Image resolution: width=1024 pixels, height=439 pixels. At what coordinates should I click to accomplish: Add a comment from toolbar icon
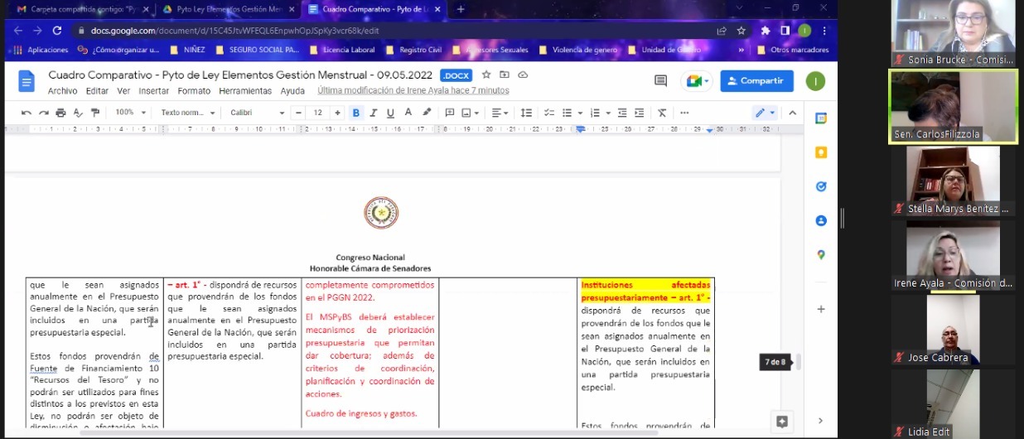point(450,113)
